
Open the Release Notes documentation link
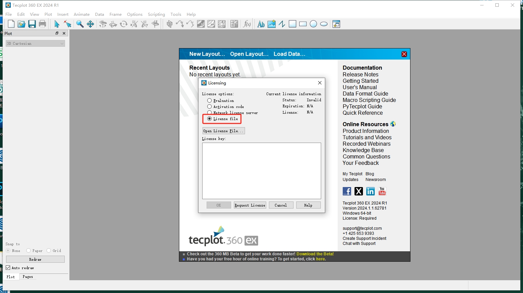[x=360, y=74]
